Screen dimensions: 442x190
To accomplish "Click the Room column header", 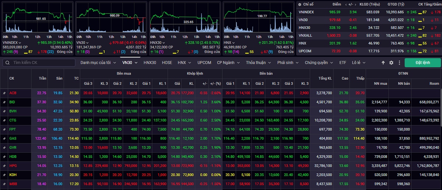I will click(x=434, y=83).
